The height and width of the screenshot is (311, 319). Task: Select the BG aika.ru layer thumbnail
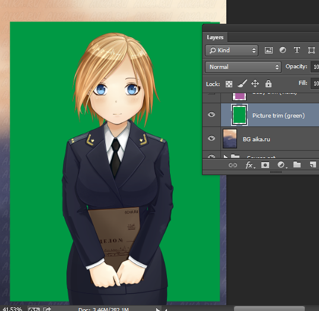230,139
